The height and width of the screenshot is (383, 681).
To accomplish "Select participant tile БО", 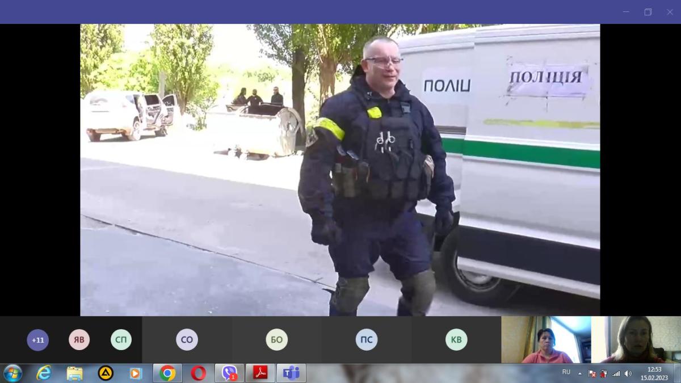I will (276, 340).
